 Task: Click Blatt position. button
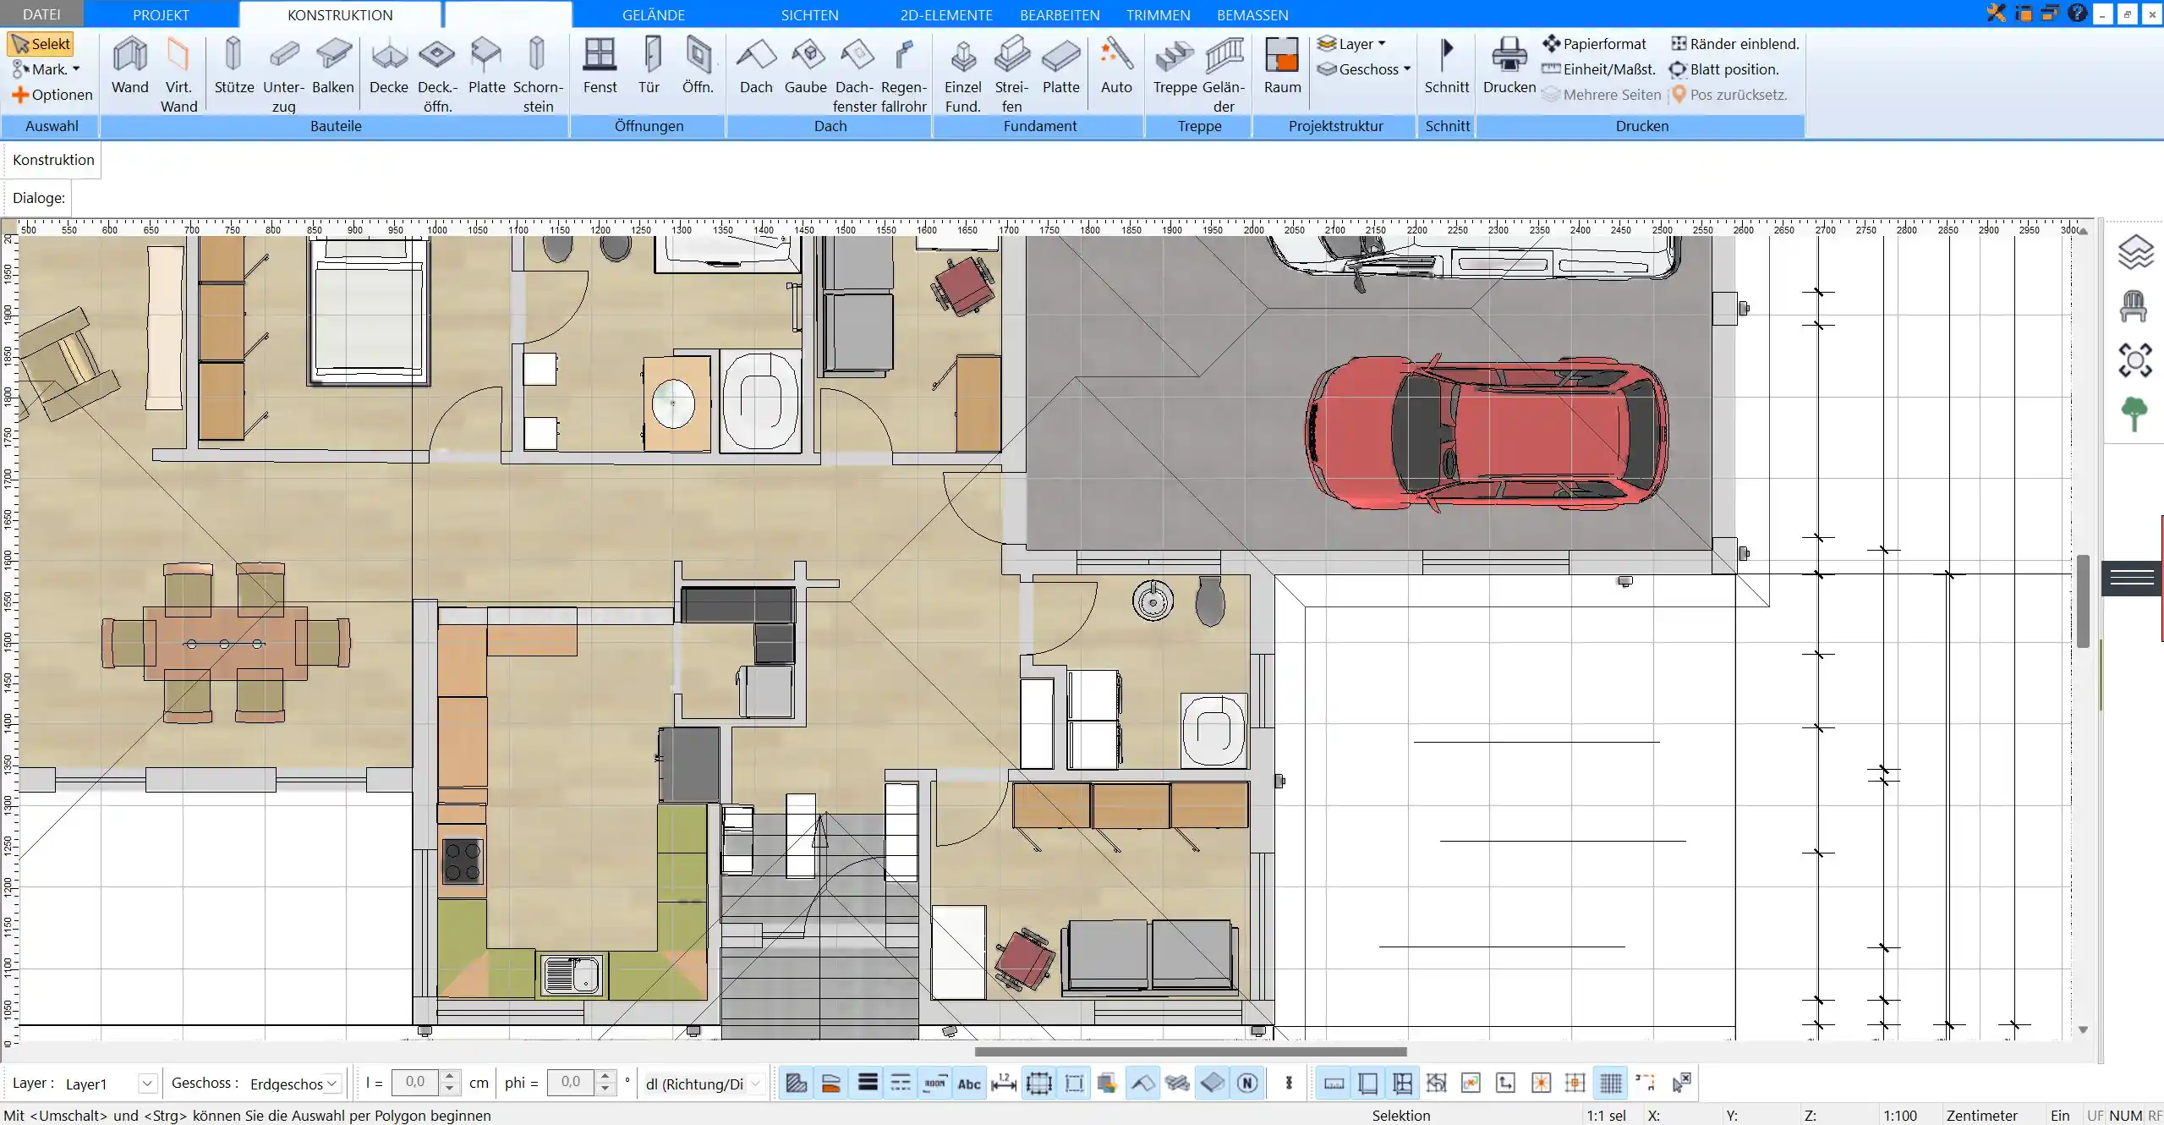[1723, 69]
